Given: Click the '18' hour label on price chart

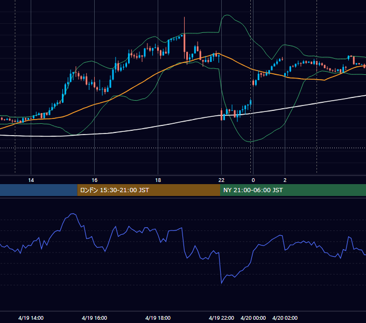Looking at the screenshot, I should tap(158, 180).
